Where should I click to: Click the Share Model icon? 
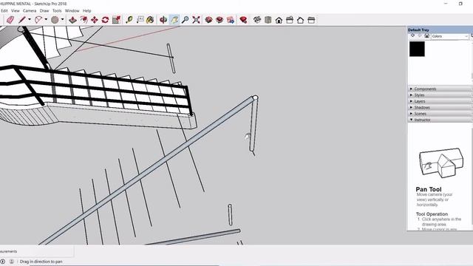click(x=220, y=20)
